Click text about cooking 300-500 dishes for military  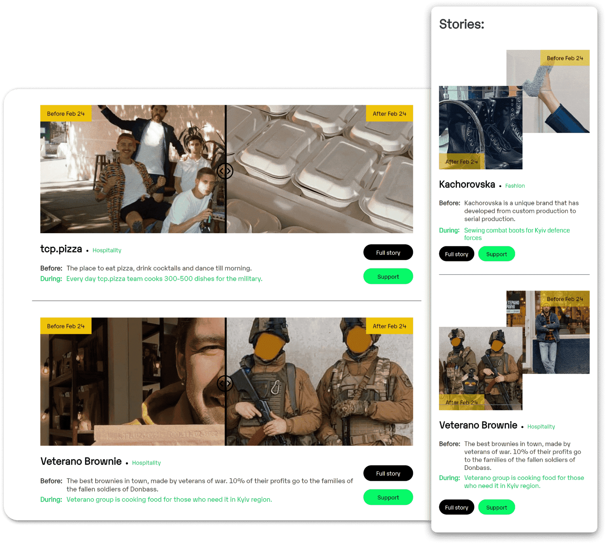164,279
